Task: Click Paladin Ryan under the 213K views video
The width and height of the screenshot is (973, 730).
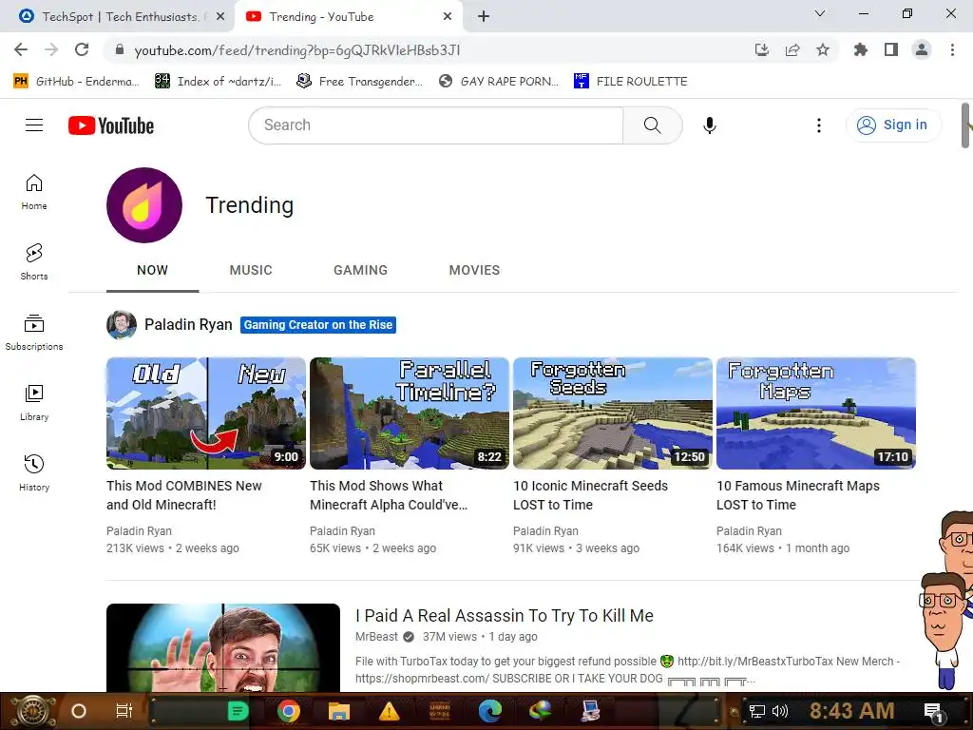Action: pos(139,531)
